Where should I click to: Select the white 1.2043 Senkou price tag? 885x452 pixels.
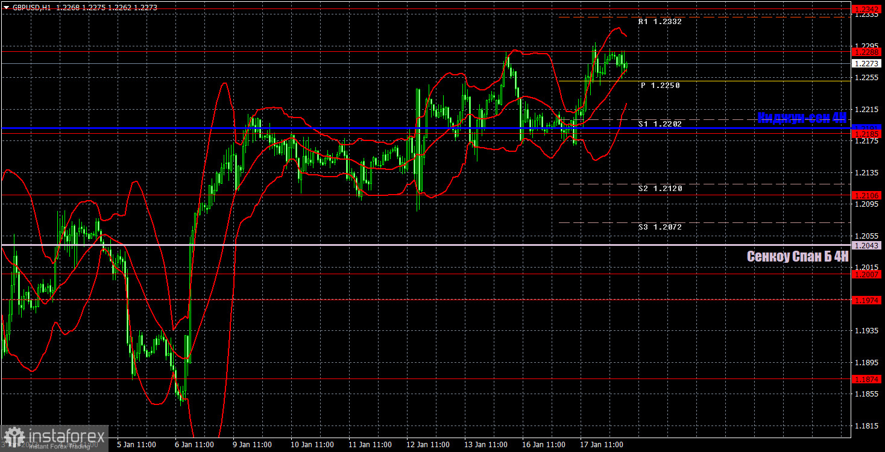click(x=868, y=245)
